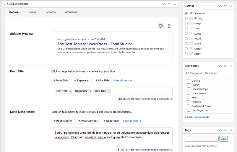The image size is (237, 152).
Task: Select the Video post format
Action: tap(186, 39)
